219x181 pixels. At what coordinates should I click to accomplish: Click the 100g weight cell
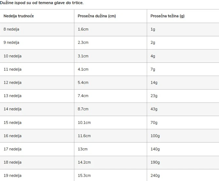pos(155,135)
